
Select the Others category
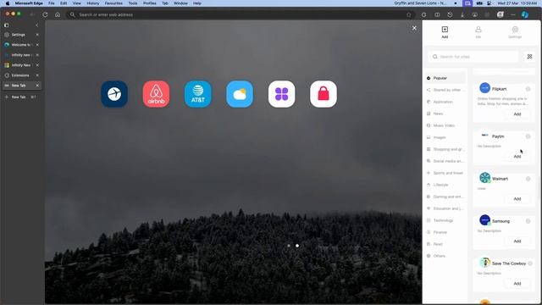(x=445, y=256)
